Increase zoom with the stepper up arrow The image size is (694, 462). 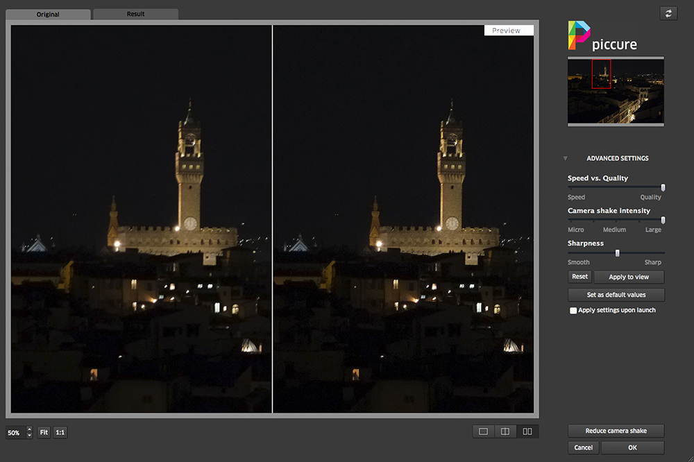[29, 429]
